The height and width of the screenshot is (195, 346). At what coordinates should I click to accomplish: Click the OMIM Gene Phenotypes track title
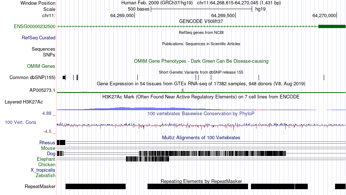201,61
